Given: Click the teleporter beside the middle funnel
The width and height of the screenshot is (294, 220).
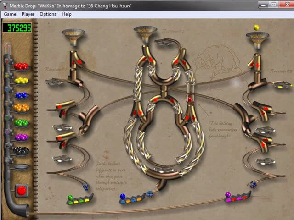Looking at the screenshot, I should pyautogui.click(x=164, y=42).
